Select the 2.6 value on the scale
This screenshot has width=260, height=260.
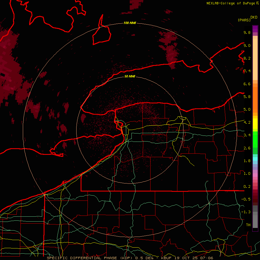[247, 148]
